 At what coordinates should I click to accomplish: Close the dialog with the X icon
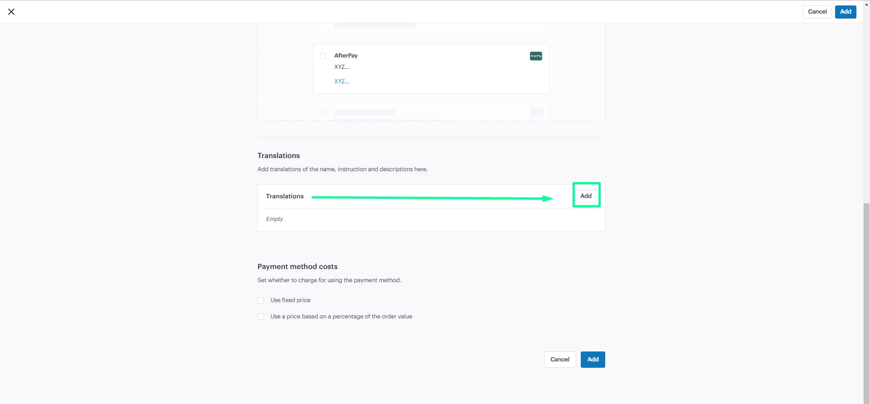pyautogui.click(x=11, y=12)
